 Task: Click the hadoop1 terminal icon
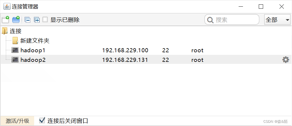15,50
